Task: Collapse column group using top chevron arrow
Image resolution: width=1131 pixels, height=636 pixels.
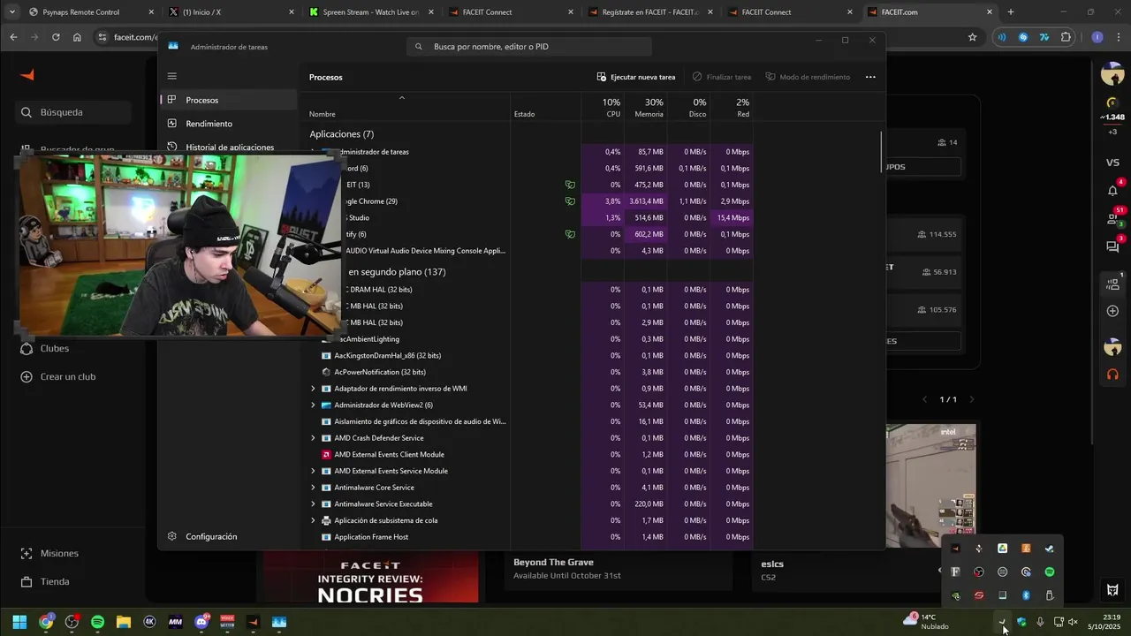Action: click(x=402, y=97)
